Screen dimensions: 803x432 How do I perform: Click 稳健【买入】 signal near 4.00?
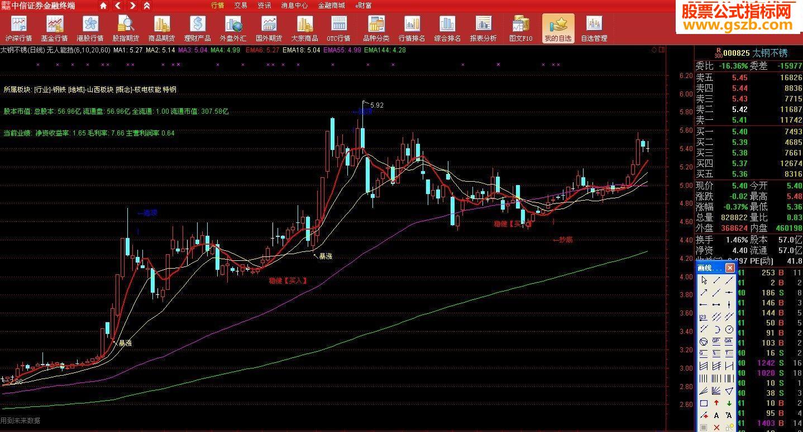click(x=288, y=280)
